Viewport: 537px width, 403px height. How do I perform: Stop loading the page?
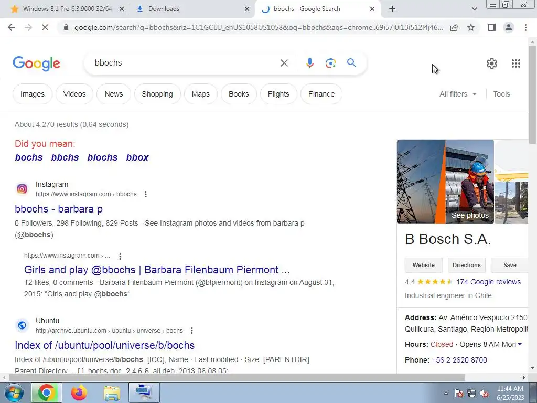pos(45,27)
